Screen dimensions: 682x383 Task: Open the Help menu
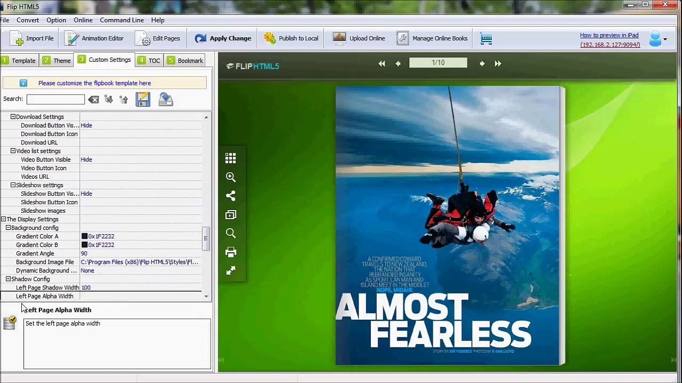[158, 20]
